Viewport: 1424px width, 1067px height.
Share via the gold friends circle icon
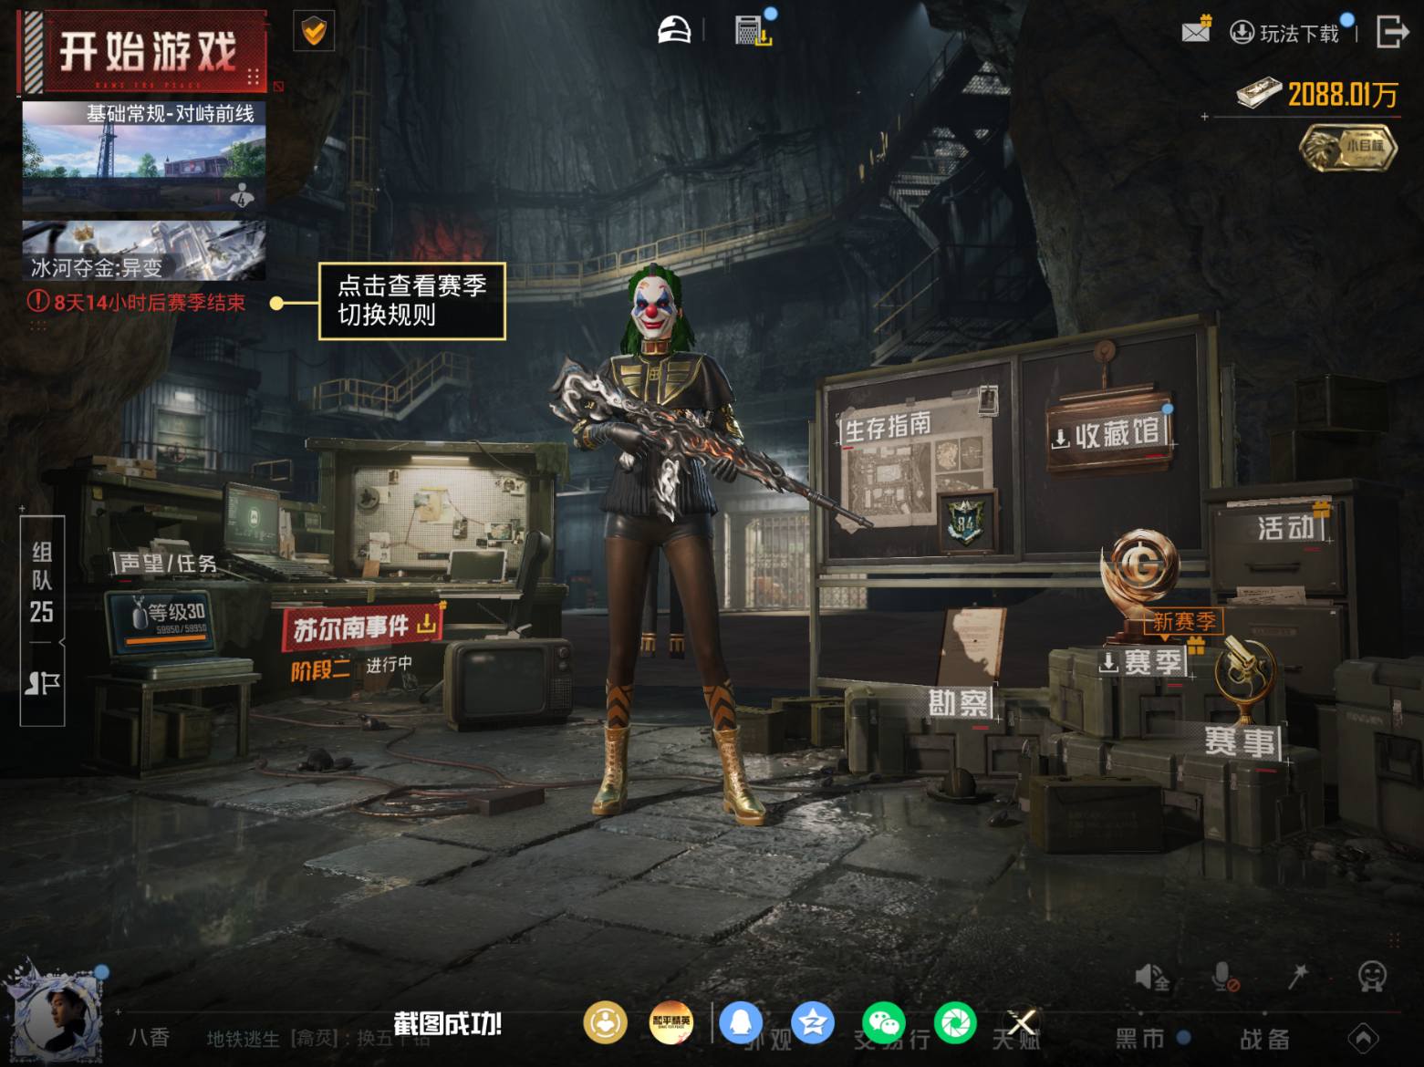click(x=605, y=1023)
